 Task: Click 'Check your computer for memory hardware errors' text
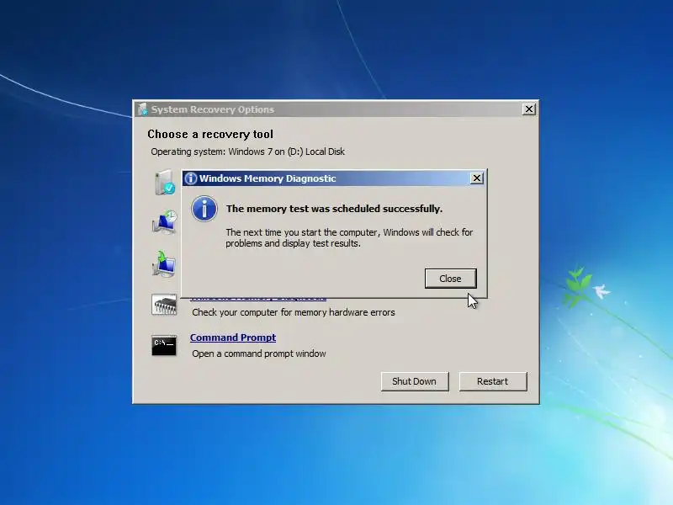coord(293,312)
